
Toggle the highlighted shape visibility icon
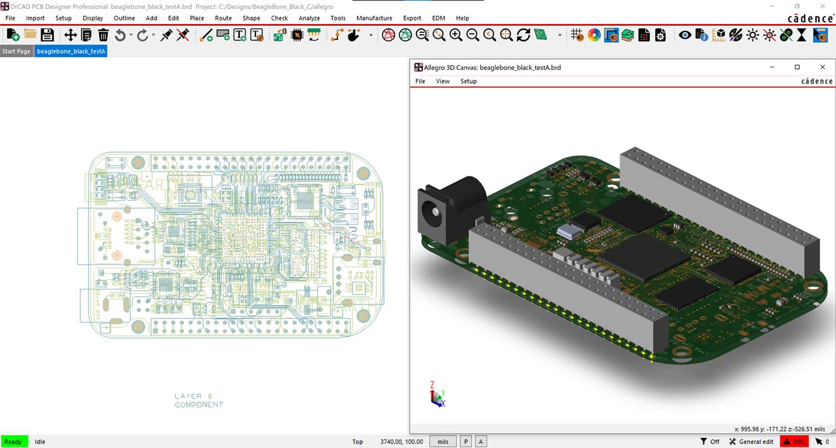[x=611, y=35]
